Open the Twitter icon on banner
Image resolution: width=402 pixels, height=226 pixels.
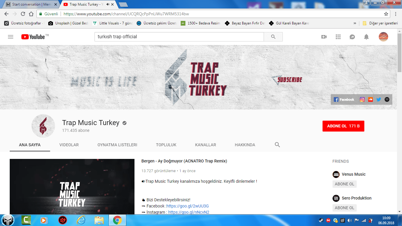379,99
